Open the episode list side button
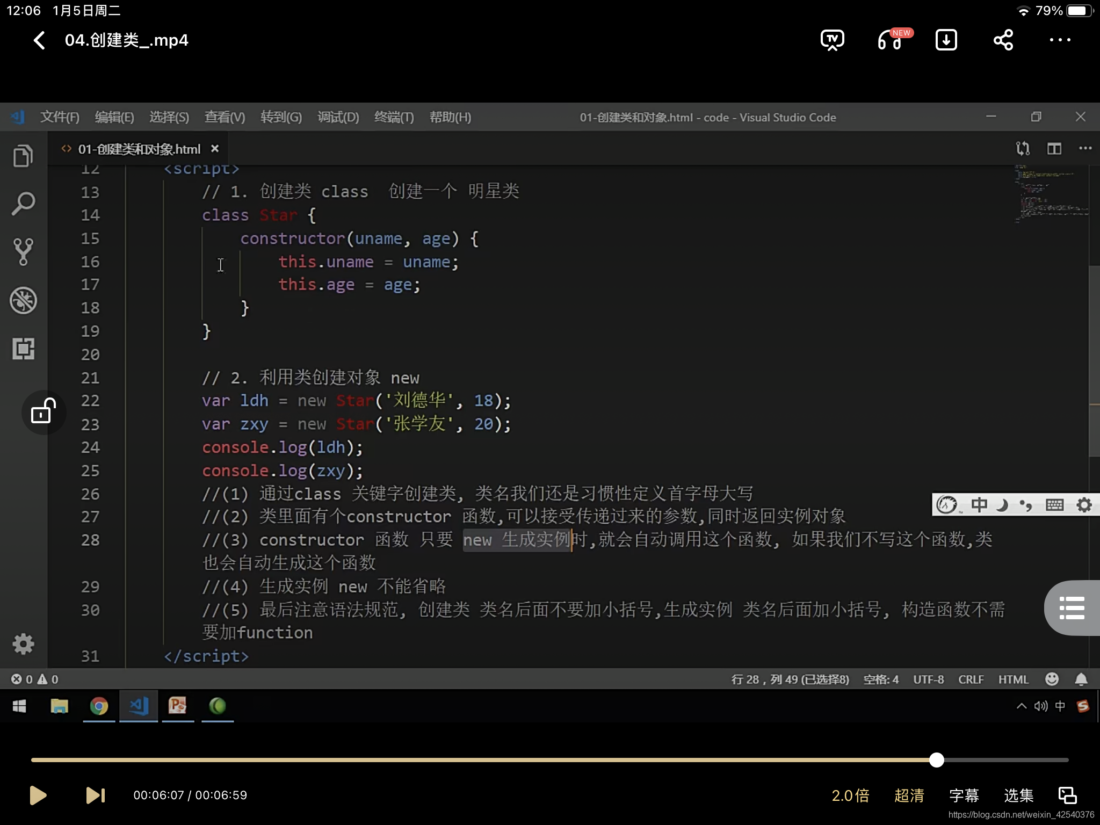Viewport: 1100px width, 825px height. coord(1072,607)
